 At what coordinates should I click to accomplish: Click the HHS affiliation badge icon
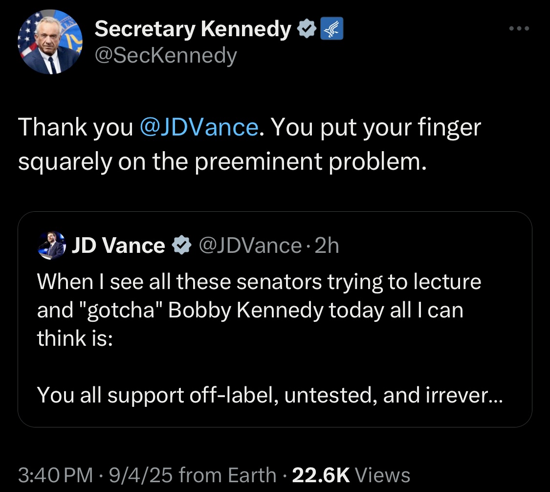[x=332, y=30]
